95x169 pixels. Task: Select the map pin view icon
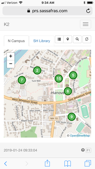68,39
